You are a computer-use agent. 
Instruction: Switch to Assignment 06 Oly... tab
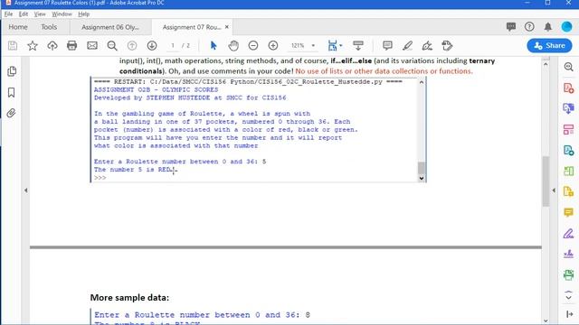110,27
